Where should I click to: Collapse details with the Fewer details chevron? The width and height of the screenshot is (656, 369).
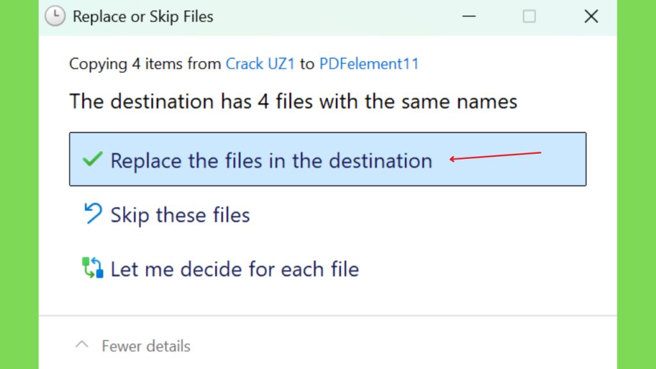82,345
